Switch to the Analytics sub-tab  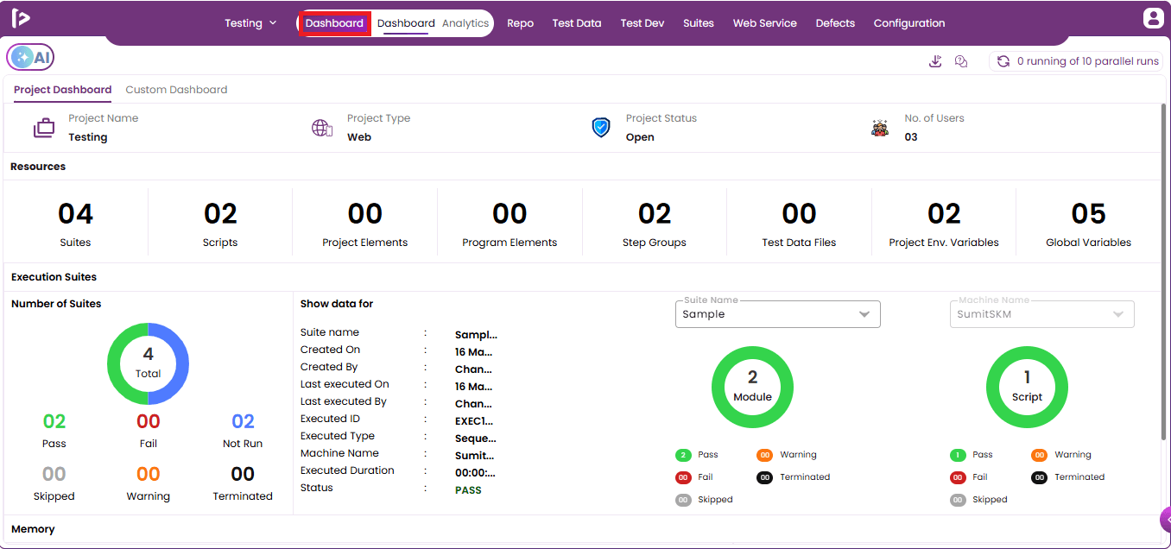[x=465, y=23]
